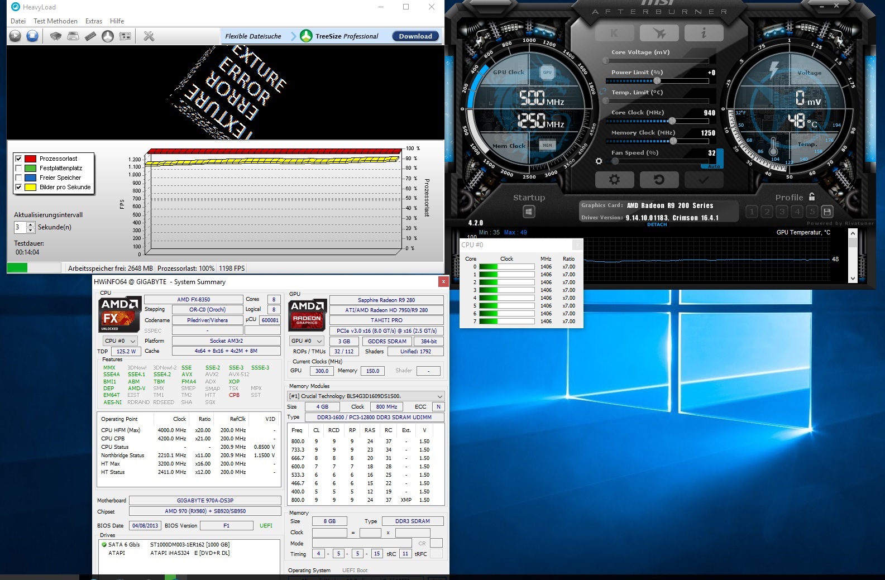Click the red Prozessorlast color swatch
Image resolution: width=885 pixels, height=580 pixels.
coord(31,159)
